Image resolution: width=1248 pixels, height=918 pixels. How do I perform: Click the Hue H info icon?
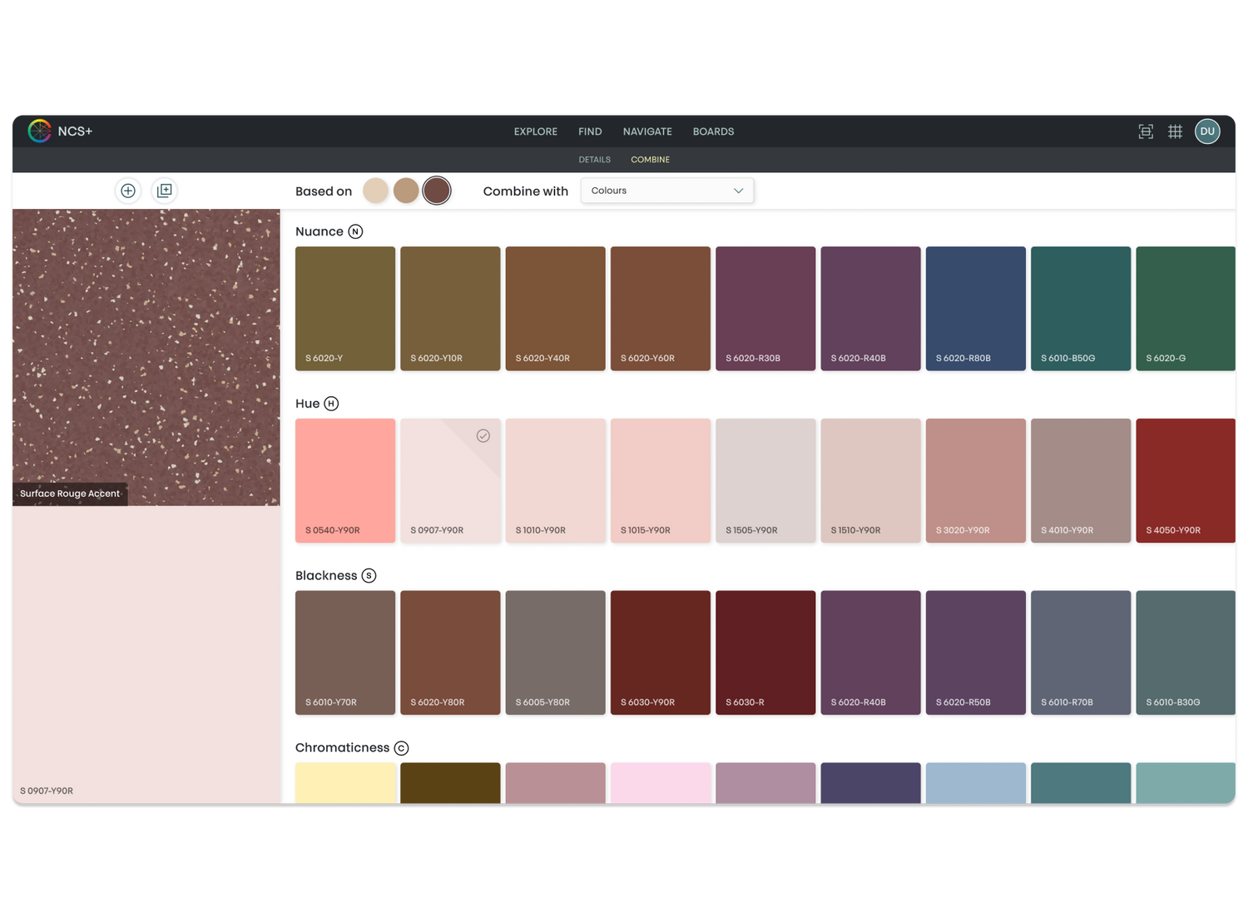point(331,404)
